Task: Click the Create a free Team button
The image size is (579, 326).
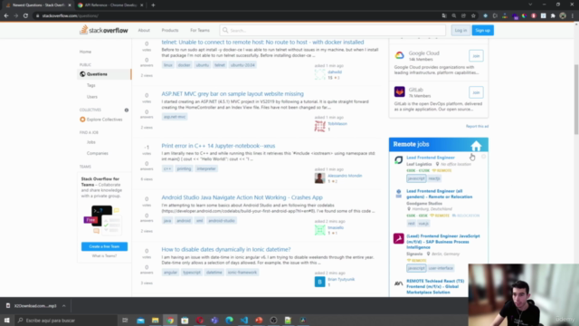Action: pyautogui.click(x=105, y=246)
